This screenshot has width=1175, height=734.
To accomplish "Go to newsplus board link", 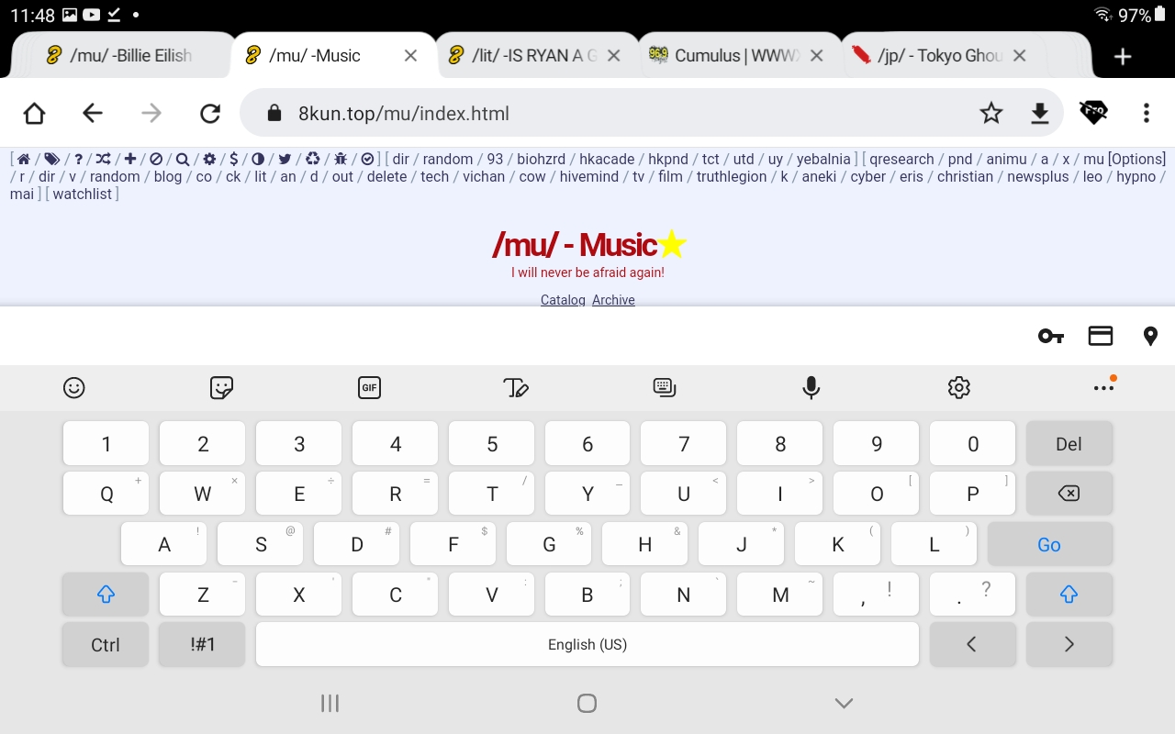I will 1039,176.
